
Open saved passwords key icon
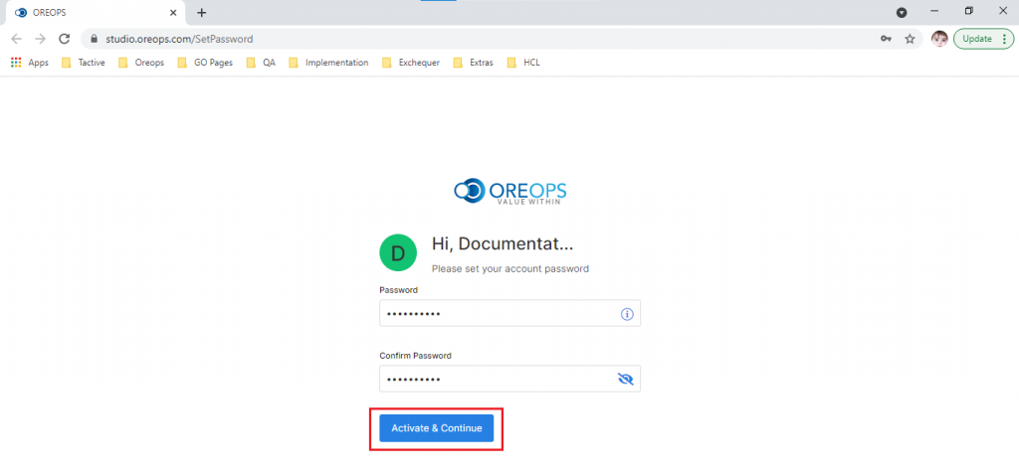point(886,39)
